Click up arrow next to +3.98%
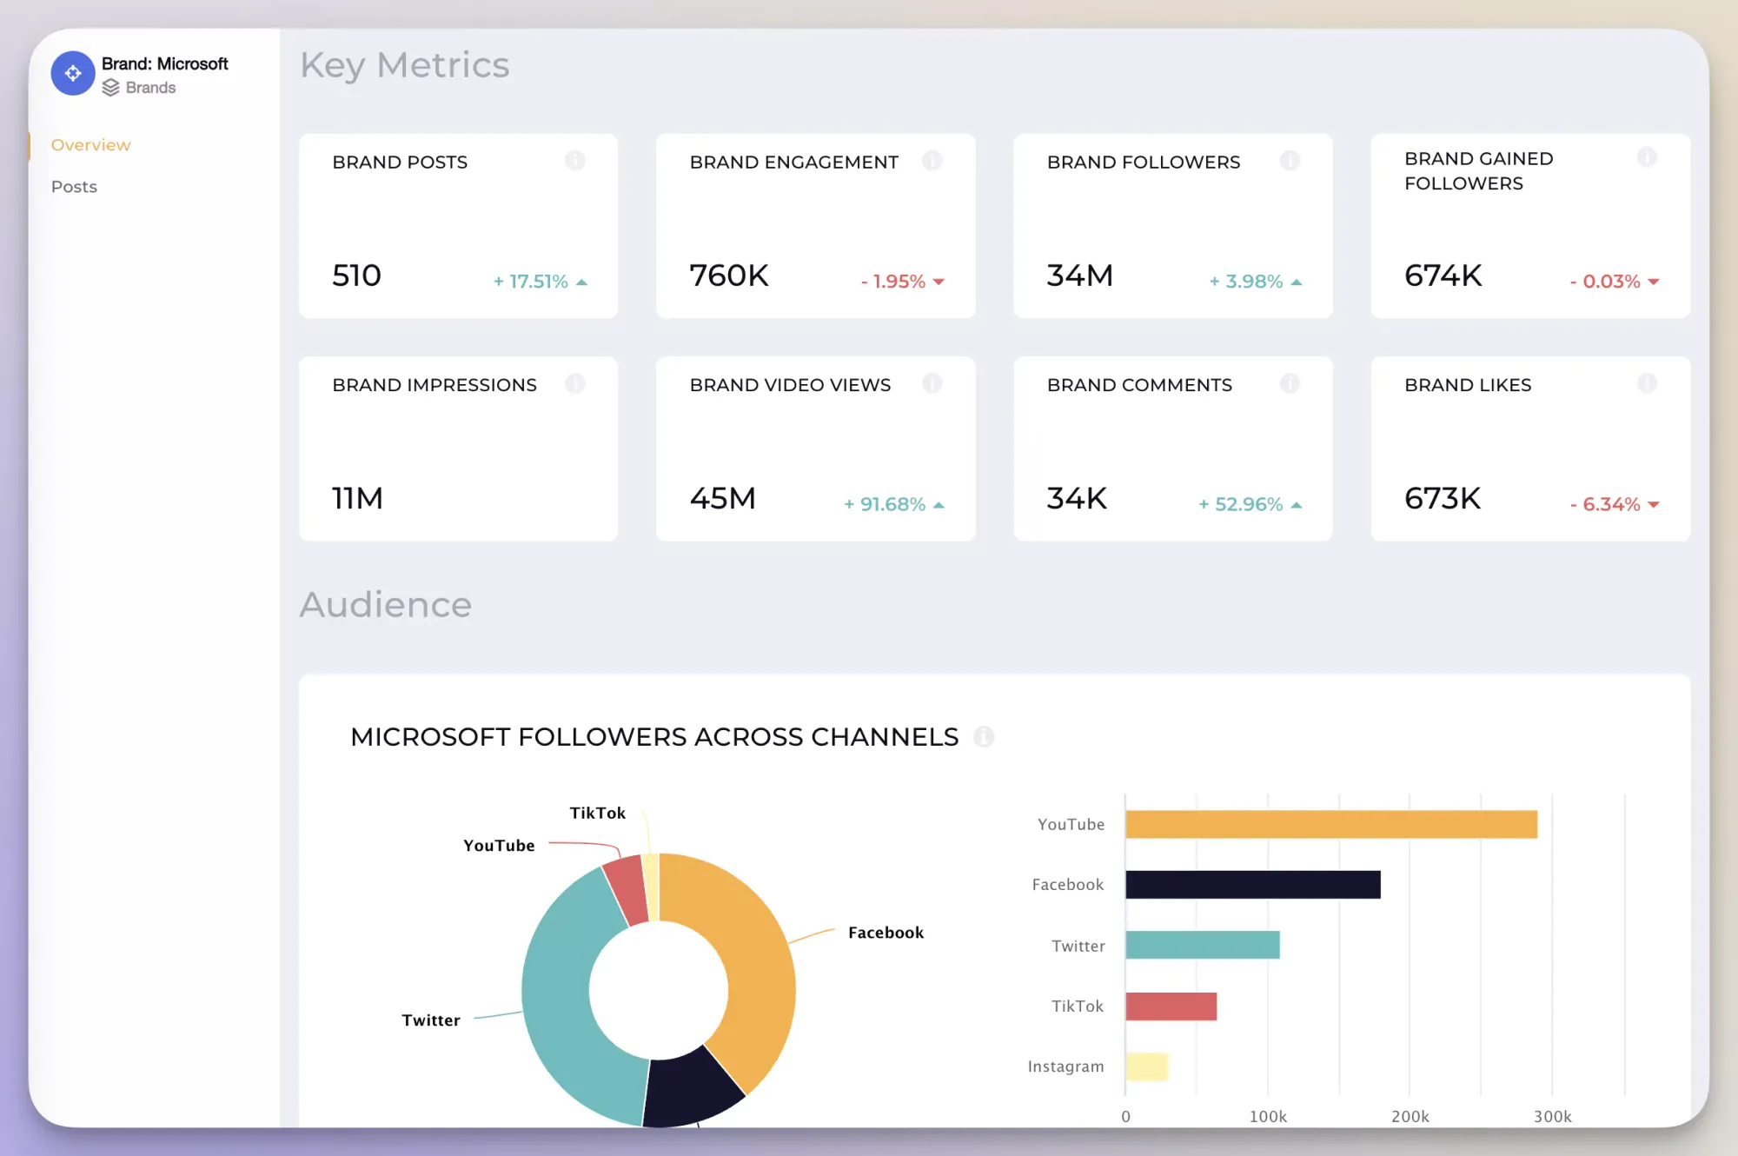The width and height of the screenshot is (1738, 1156). pyautogui.click(x=1297, y=282)
